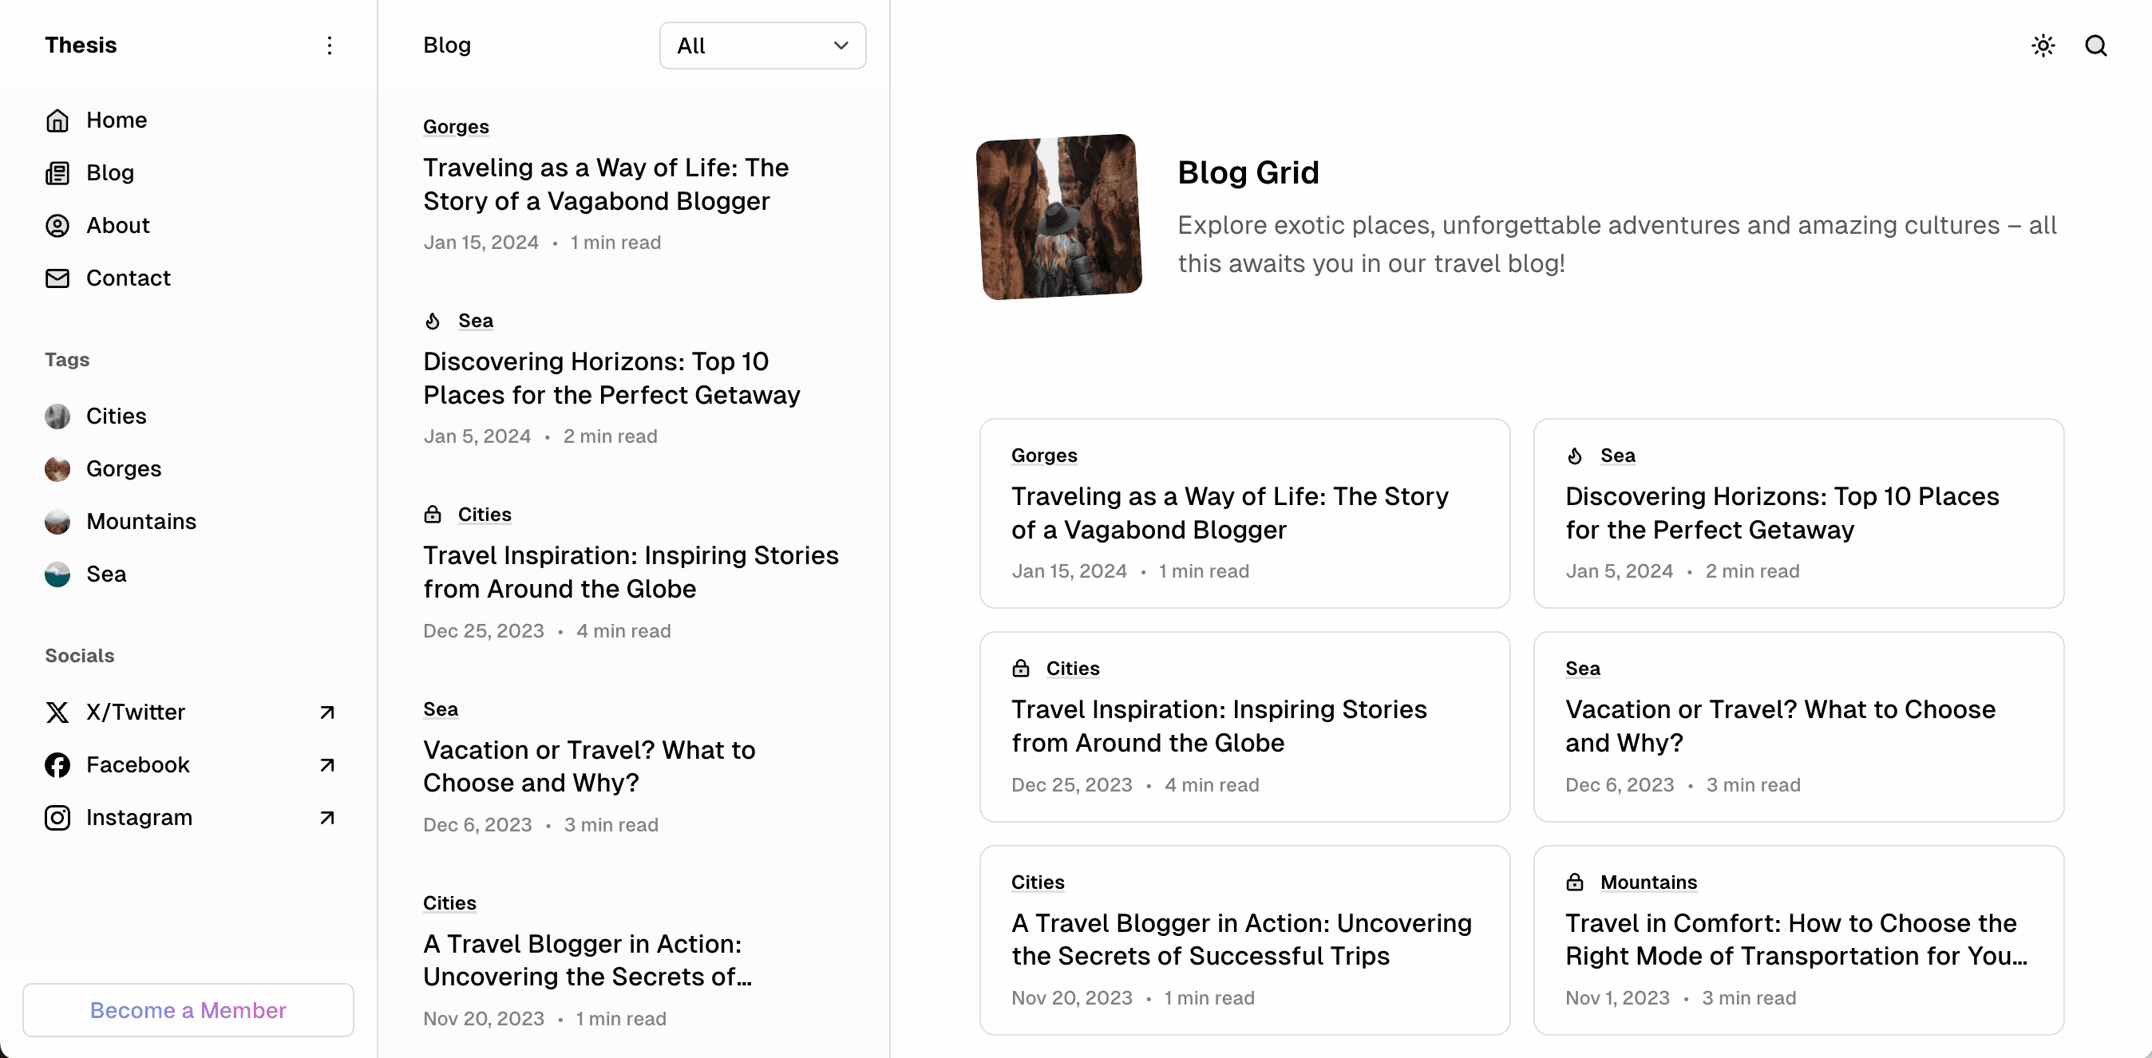Open the Blog section from the sidebar menu

[x=110, y=173]
